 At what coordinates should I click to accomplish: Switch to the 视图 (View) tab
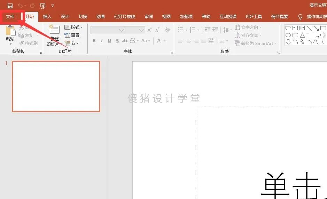166,17
